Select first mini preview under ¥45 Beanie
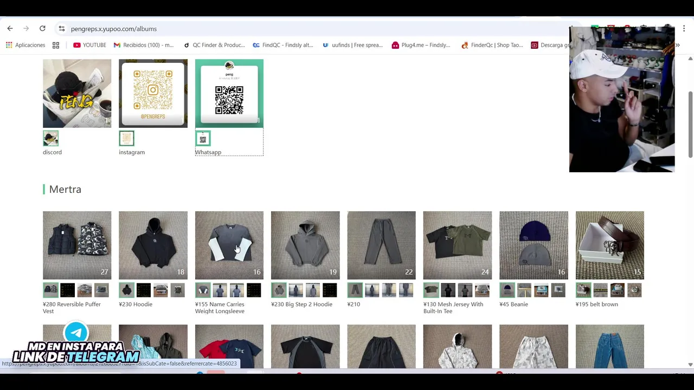This screenshot has height=390, width=694. (507, 290)
